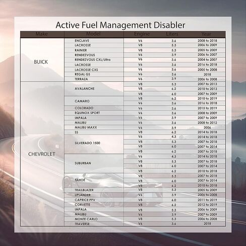Click the Year column header
246x246 pixels.
206,34
